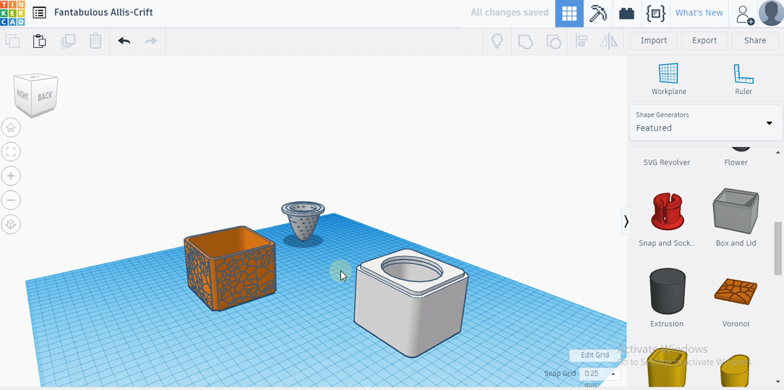Click the Paste clipboard icon
The height and width of the screenshot is (390, 784).
(40, 42)
